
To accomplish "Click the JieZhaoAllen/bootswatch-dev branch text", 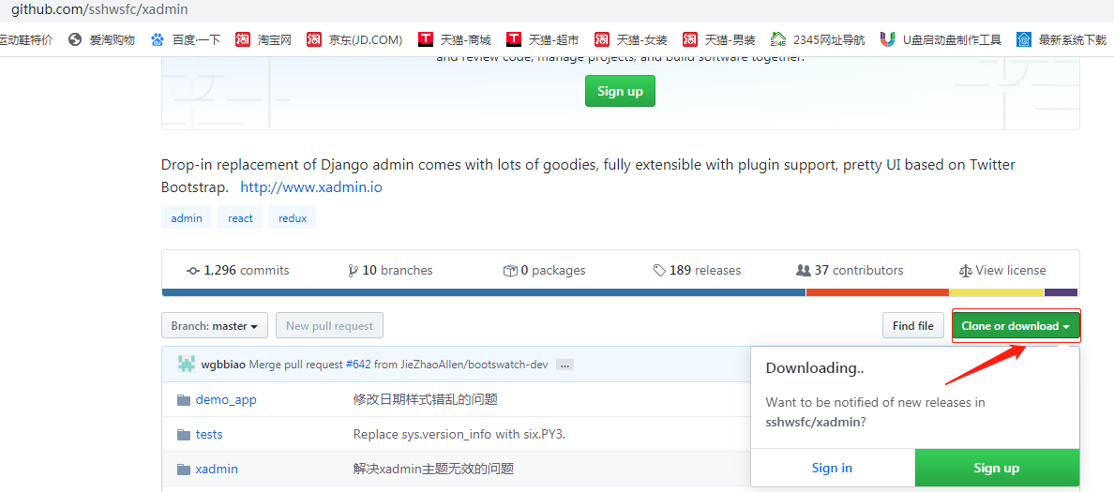I will 473,365.
